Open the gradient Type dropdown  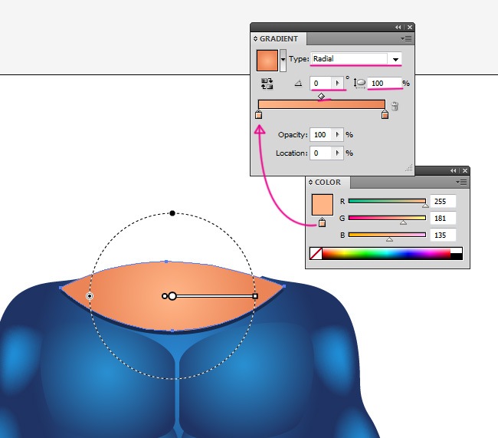pos(395,59)
